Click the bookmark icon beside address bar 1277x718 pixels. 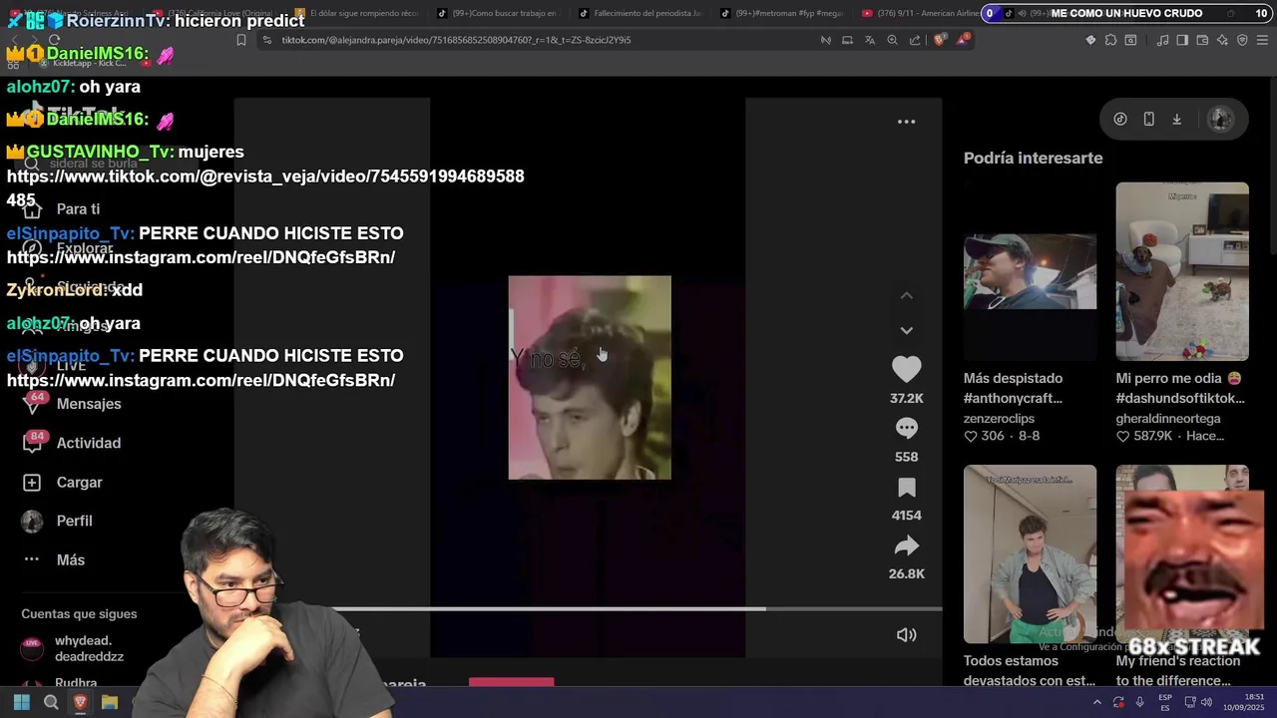point(241,40)
